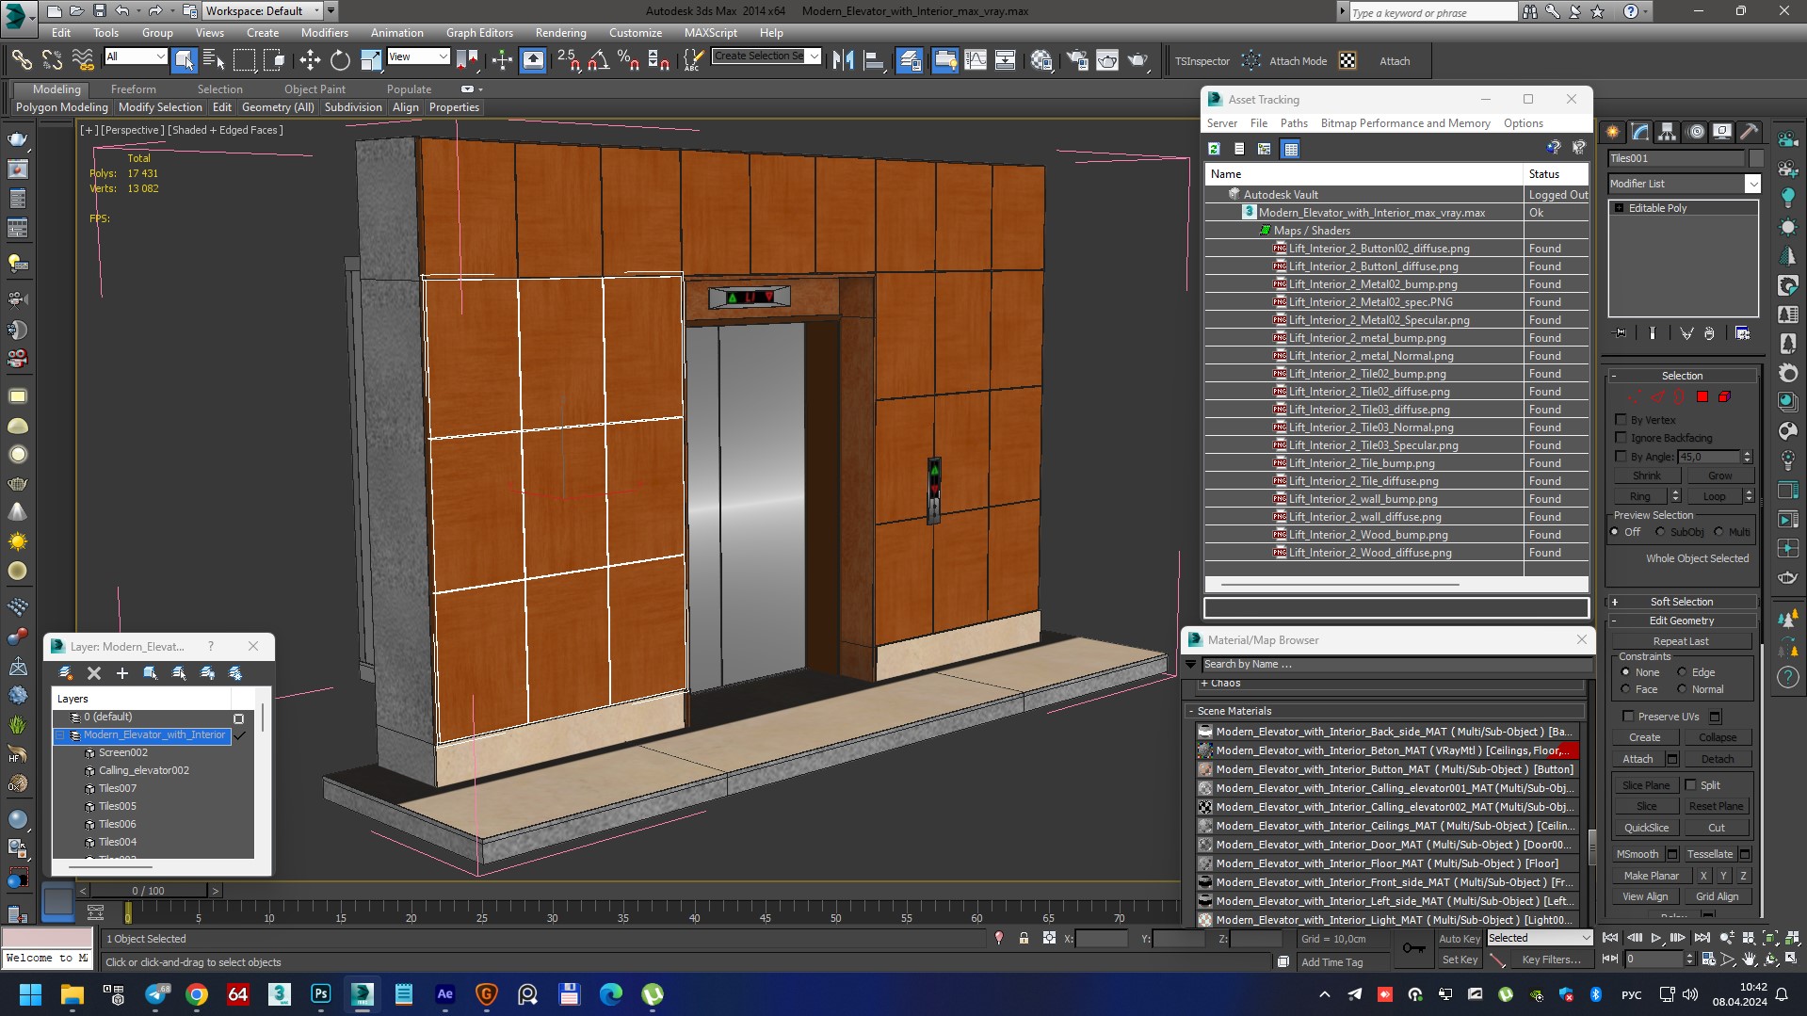
Task: Open the Modifiers menu
Action: (x=325, y=32)
